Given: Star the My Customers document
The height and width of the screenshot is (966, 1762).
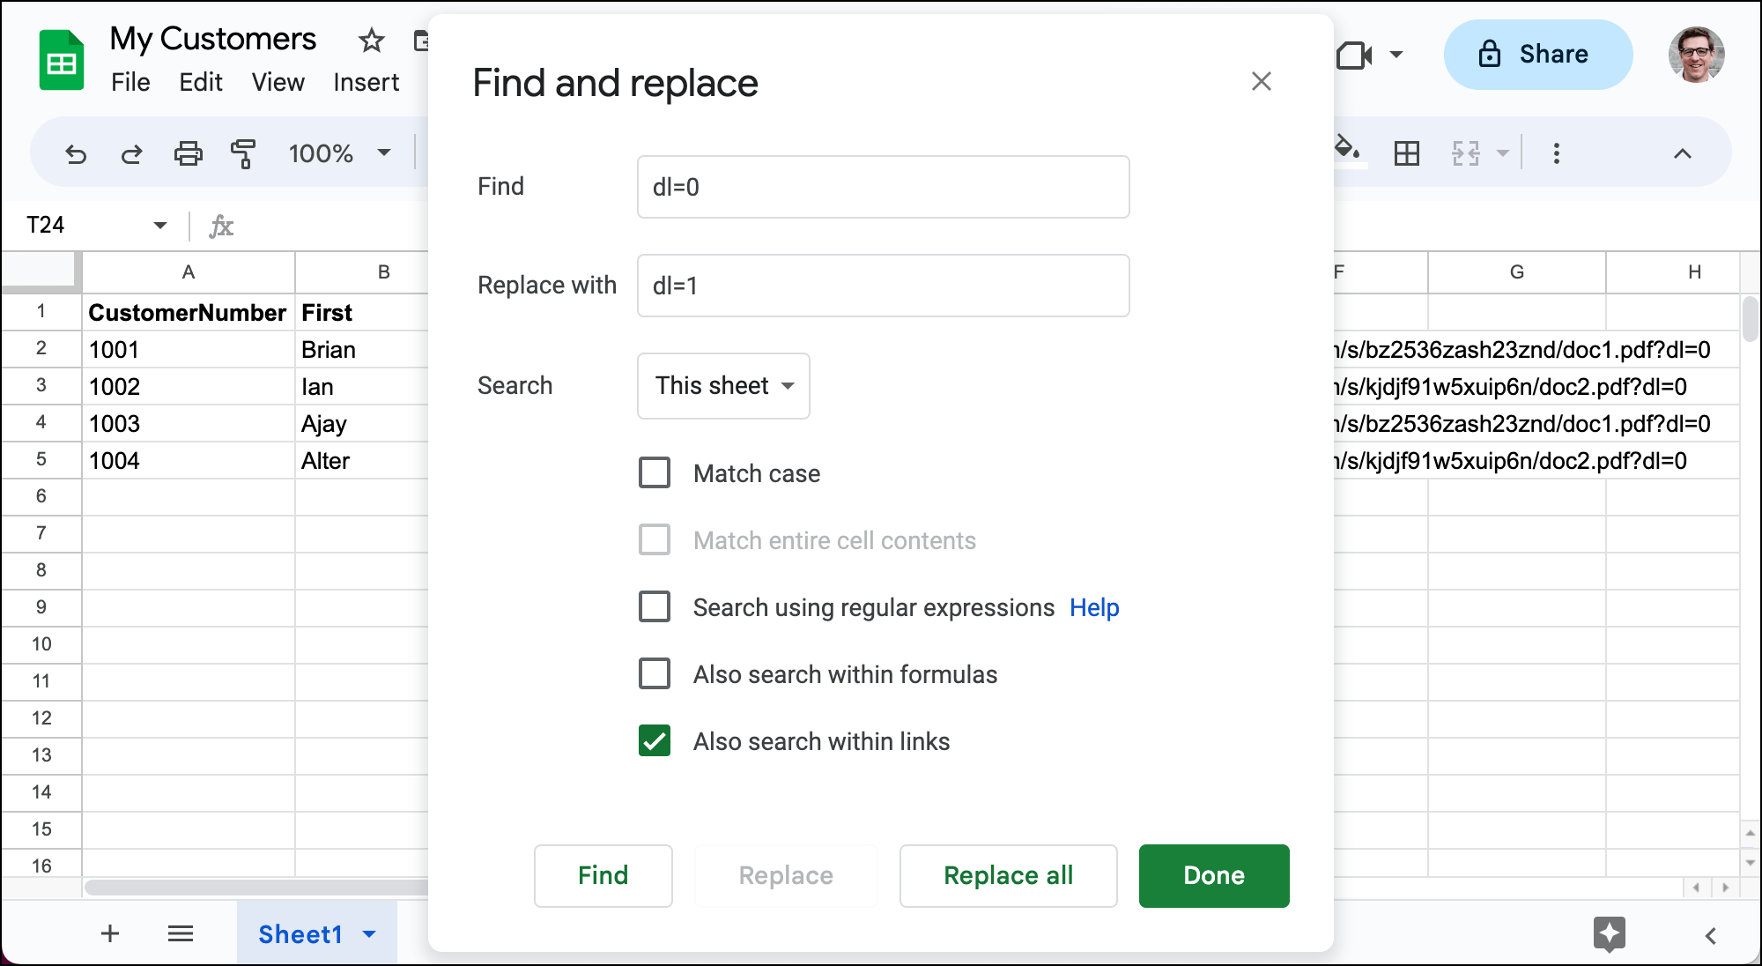Looking at the screenshot, I should tap(372, 40).
